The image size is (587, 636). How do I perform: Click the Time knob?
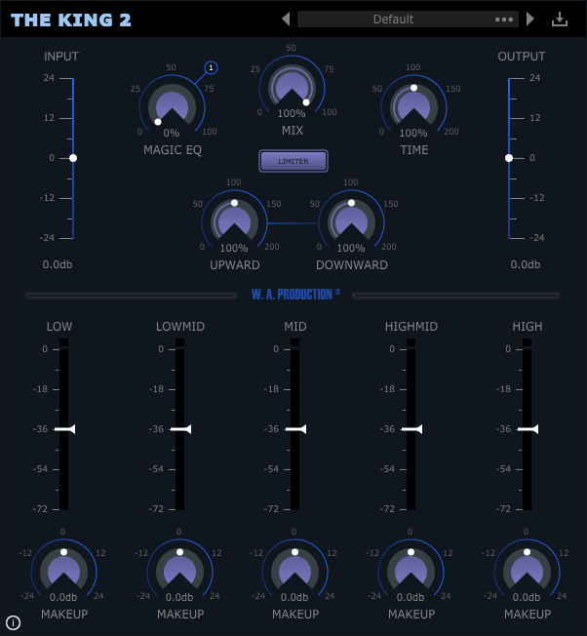tap(413, 105)
